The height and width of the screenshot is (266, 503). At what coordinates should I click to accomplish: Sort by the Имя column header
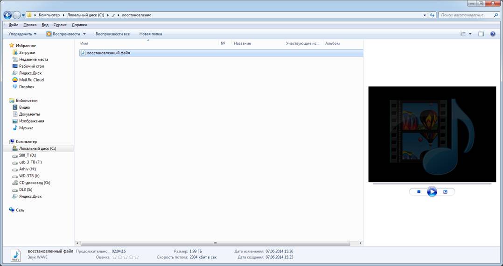coord(149,43)
